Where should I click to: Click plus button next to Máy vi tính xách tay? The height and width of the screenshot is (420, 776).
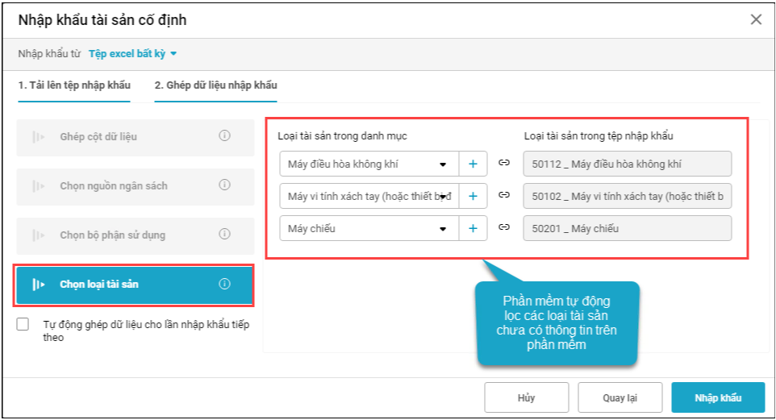tap(473, 195)
